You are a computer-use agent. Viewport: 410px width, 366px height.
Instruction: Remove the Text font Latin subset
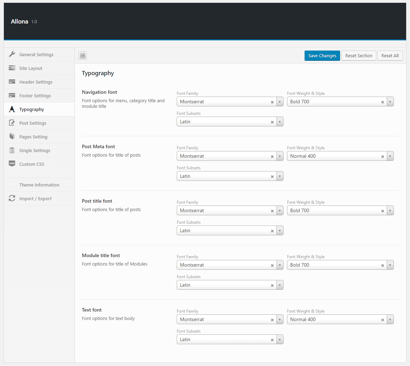click(x=272, y=340)
